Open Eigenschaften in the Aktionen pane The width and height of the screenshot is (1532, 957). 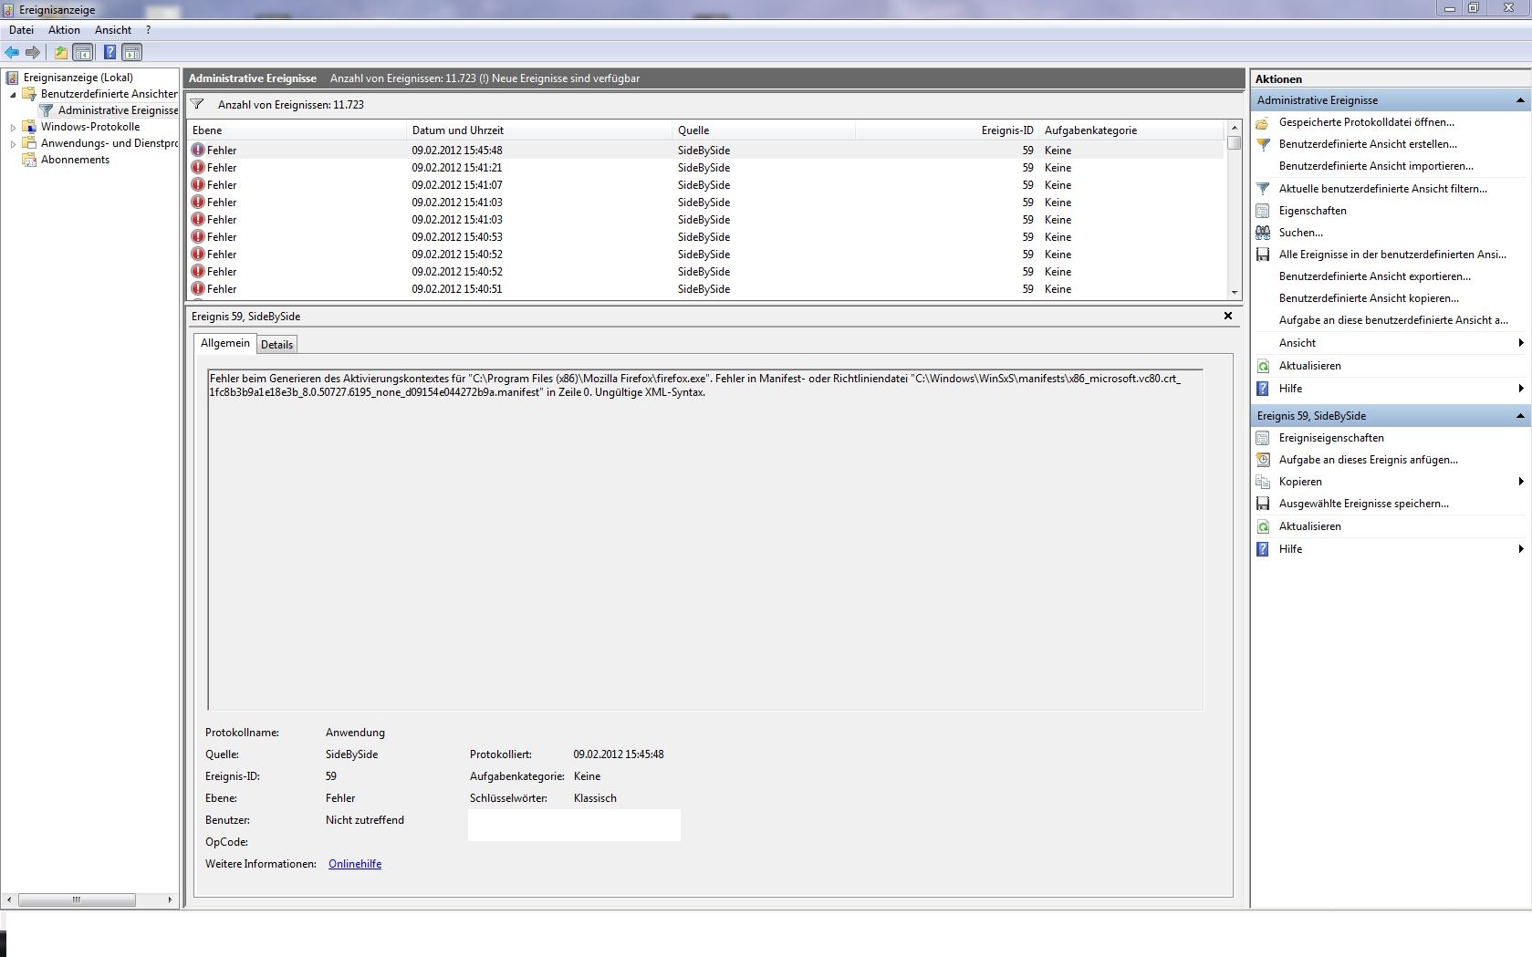pos(1312,211)
